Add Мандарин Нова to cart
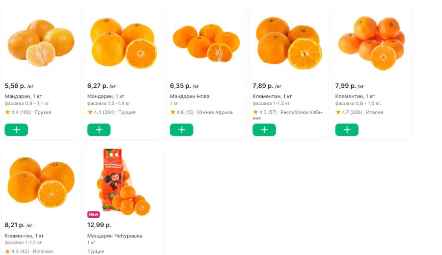The width and height of the screenshot is (442, 255). 182,130
